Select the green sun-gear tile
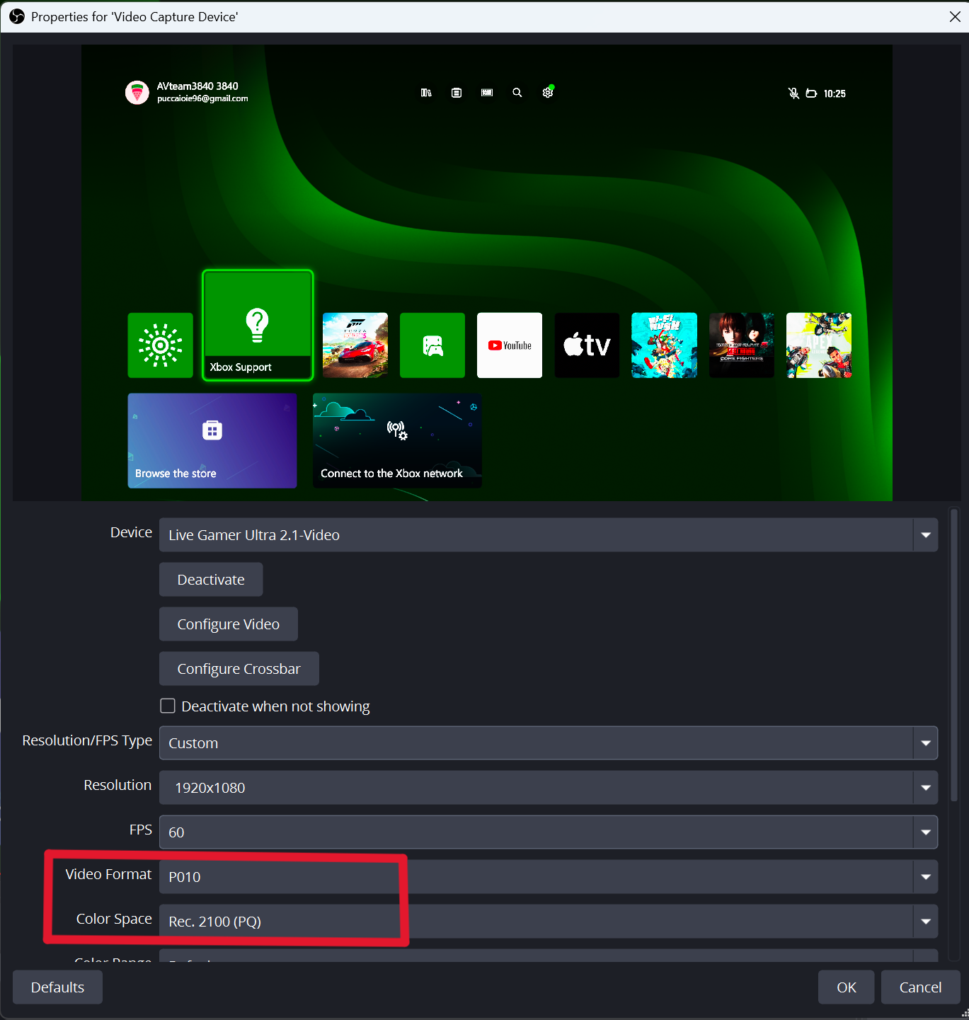Image resolution: width=969 pixels, height=1020 pixels. pyautogui.click(x=161, y=345)
